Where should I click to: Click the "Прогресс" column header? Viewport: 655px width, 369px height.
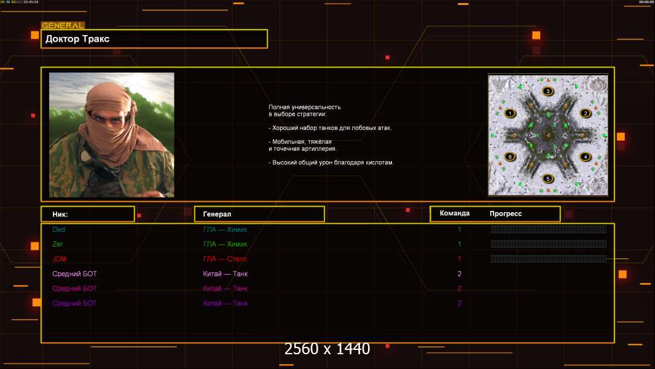point(506,213)
